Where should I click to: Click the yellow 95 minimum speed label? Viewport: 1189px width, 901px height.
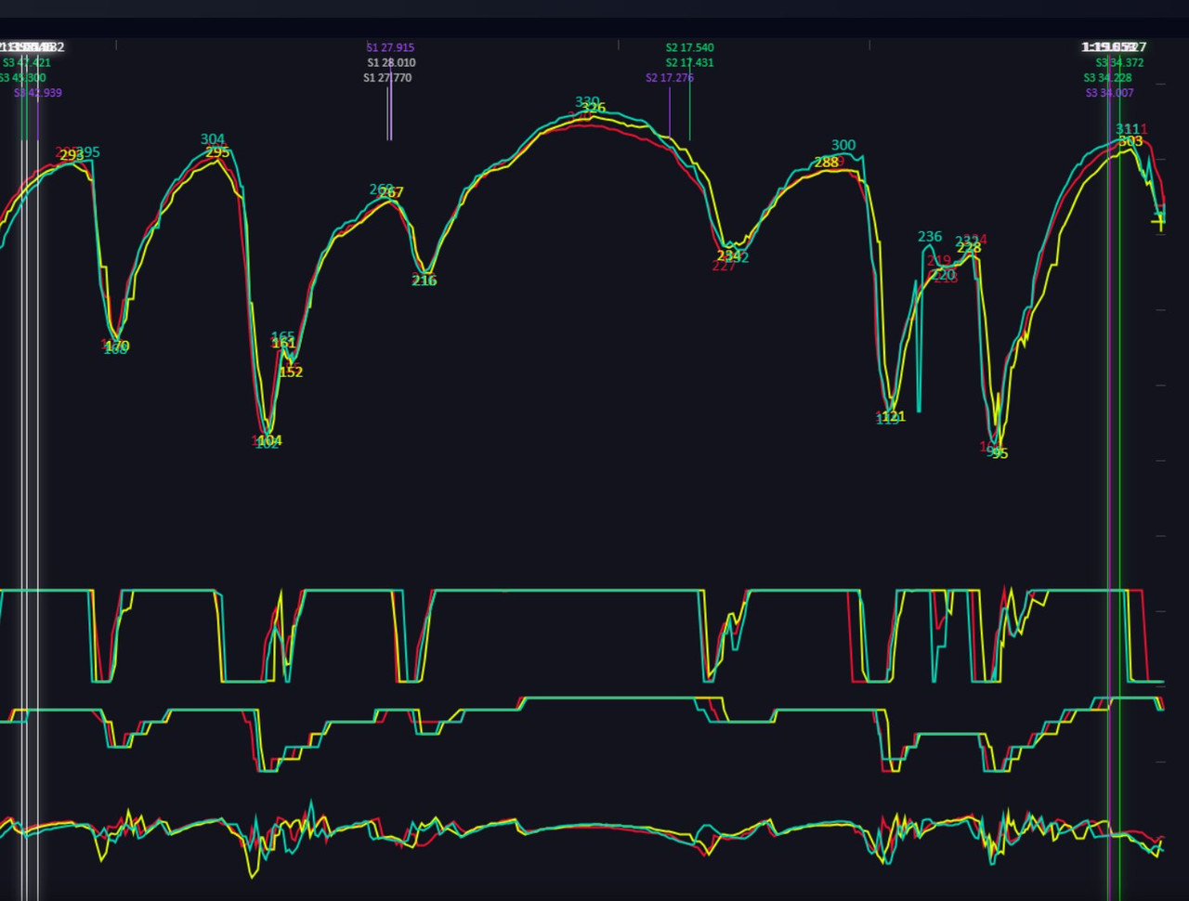click(1000, 453)
